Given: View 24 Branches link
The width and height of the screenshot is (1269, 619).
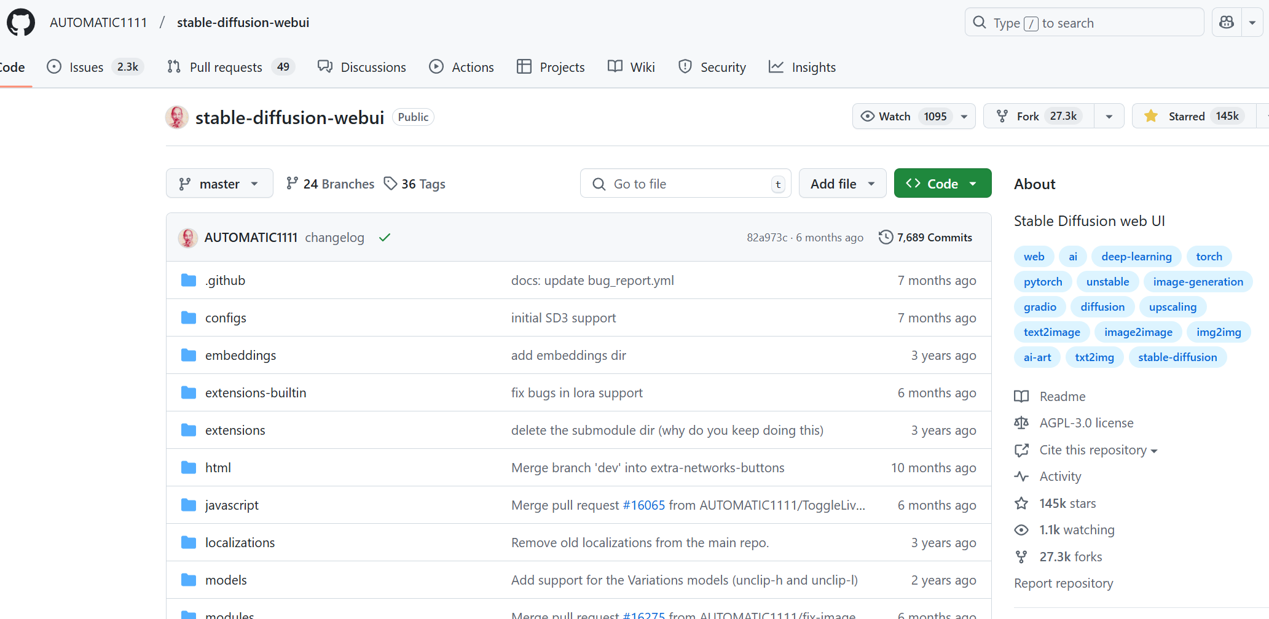Looking at the screenshot, I should point(330,184).
